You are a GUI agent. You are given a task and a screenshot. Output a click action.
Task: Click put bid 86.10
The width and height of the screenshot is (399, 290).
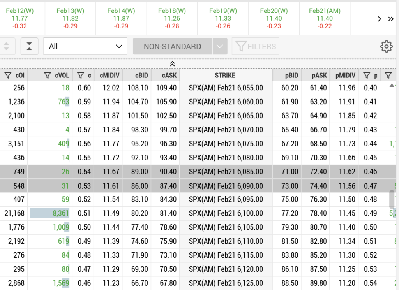pyautogui.click(x=290, y=269)
